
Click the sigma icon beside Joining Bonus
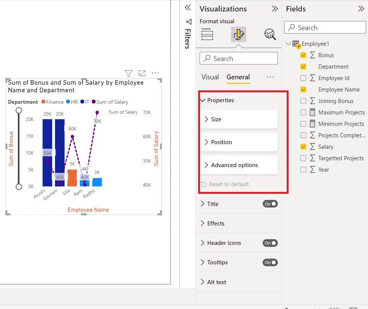pyautogui.click(x=312, y=101)
